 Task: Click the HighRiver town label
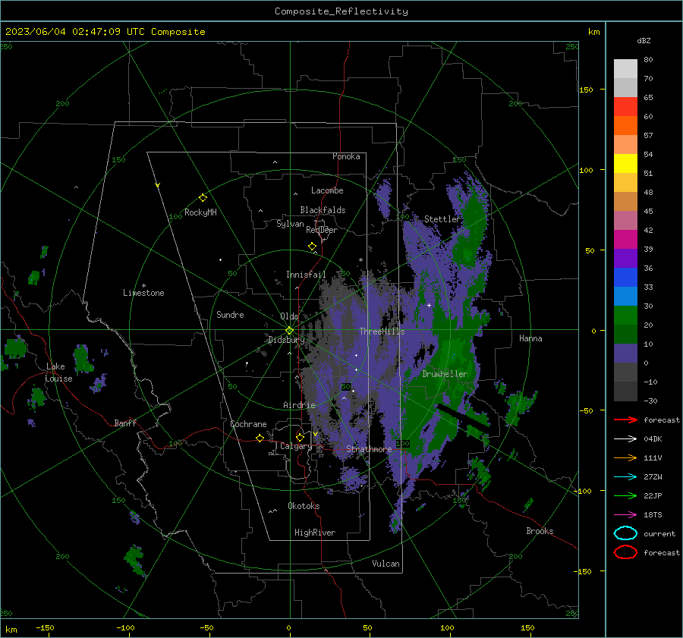click(x=315, y=533)
